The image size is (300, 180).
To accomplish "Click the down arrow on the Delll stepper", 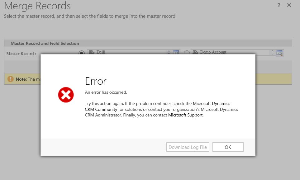I will pos(169,54).
